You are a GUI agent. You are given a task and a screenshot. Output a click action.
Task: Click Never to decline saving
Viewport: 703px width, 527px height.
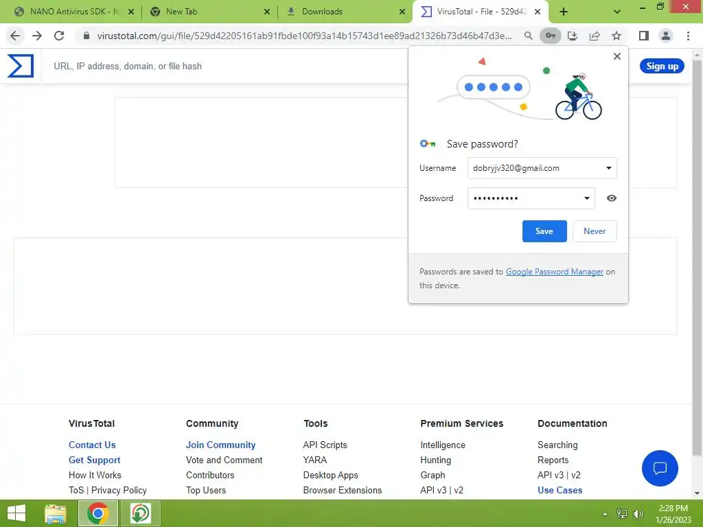tap(595, 231)
